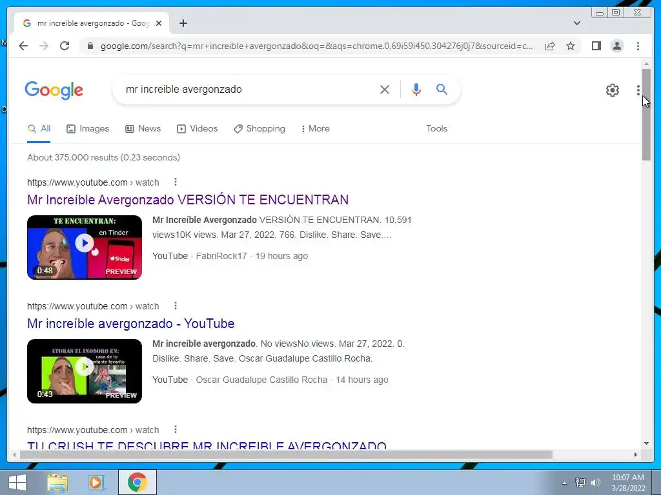This screenshot has width=661, height=495.
Task: Close the 'mr increible avergonzado' tab
Action: coord(159,23)
